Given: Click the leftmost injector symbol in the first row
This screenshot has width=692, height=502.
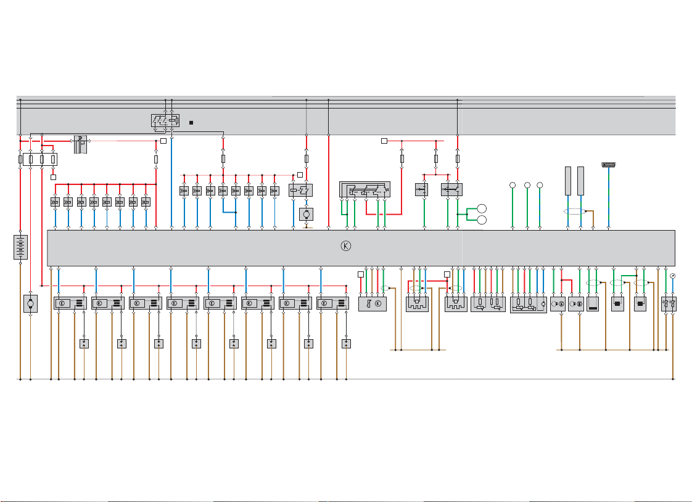Looking at the screenshot, I should coord(55,202).
